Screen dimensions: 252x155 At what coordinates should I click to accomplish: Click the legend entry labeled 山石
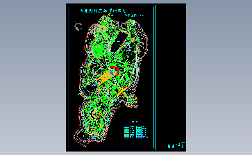coord(144,127)
